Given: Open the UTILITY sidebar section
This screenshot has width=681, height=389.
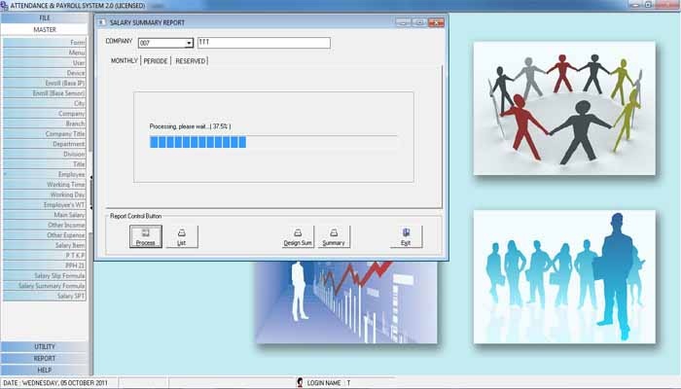Looking at the screenshot, I should click(45, 346).
